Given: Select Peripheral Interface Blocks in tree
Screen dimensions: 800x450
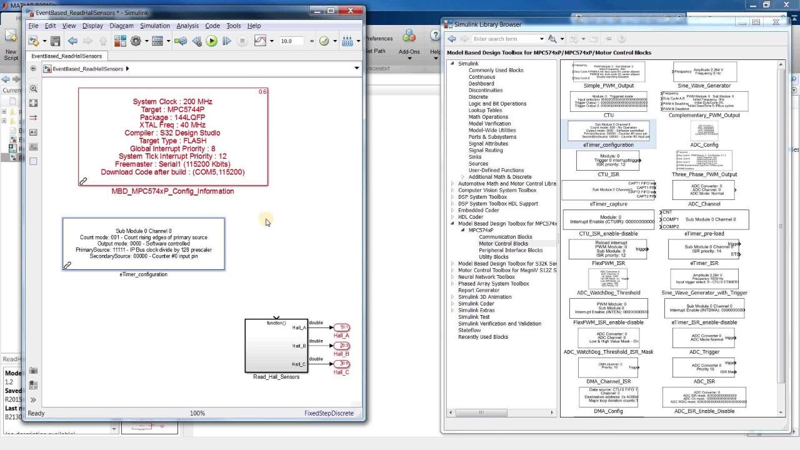Looking at the screenshot, I should (510, 250).
